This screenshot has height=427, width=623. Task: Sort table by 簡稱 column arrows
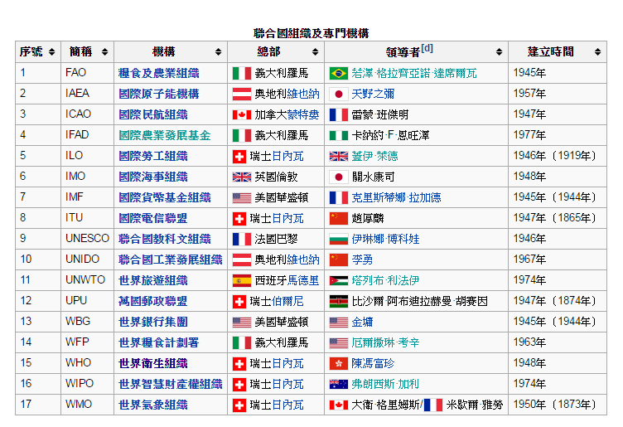105,52
